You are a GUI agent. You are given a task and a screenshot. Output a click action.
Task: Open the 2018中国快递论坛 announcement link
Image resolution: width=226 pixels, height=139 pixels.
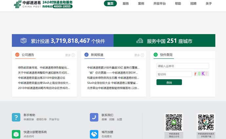pyautogui.click(x=42, y=78)
